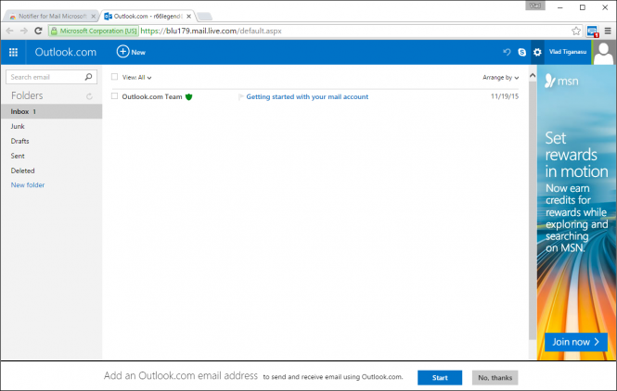617x391 pixels.
Task: Bookmark this page with the star icon
Action: pos(576,31)
